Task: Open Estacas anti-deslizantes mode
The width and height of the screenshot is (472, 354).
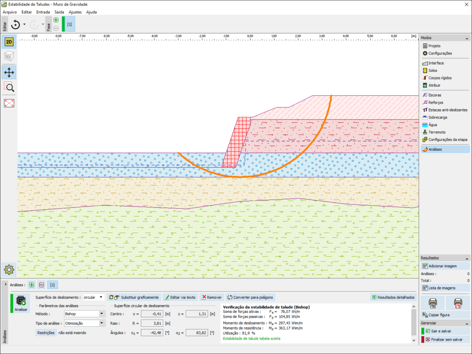Action: pyautogui.click(x=445, y=110)
